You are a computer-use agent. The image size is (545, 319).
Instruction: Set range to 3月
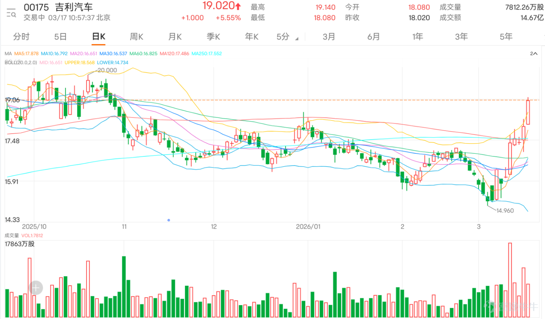click(329, 36)
